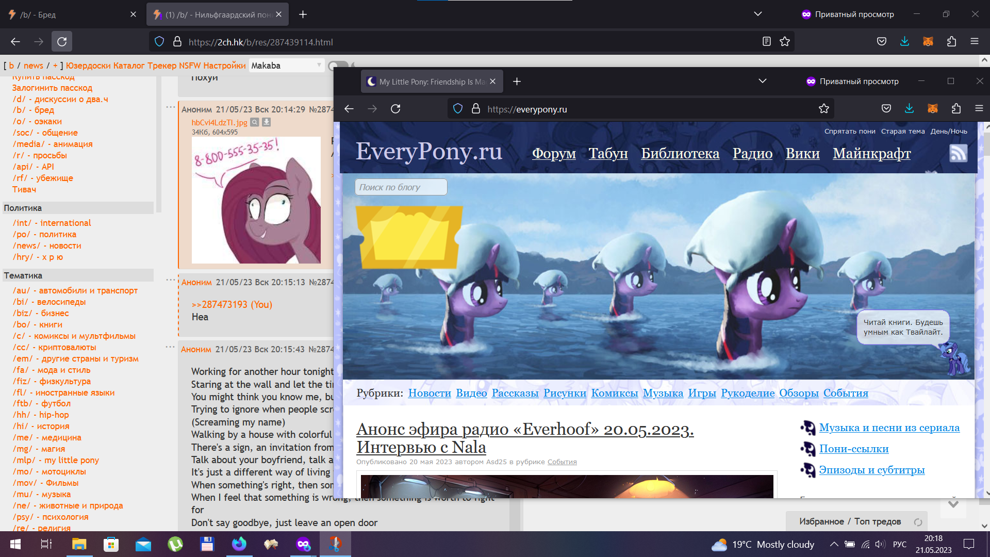Viewport: 990px width, 557px height.
Task: Download hbCvi4LdzTl.jpg via the arrow icon
Action: [266, 122]
